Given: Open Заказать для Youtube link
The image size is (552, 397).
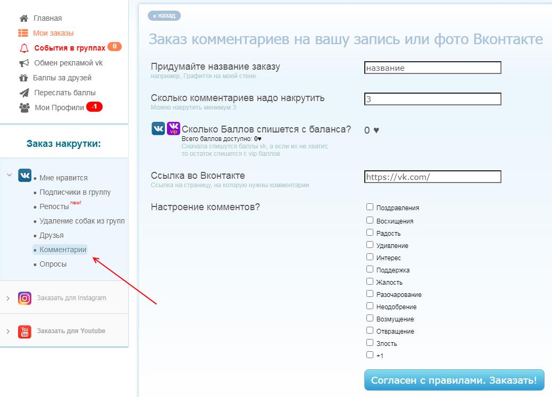Looking at the screenshot, I should pyautogui.click(x=71, y=331).
